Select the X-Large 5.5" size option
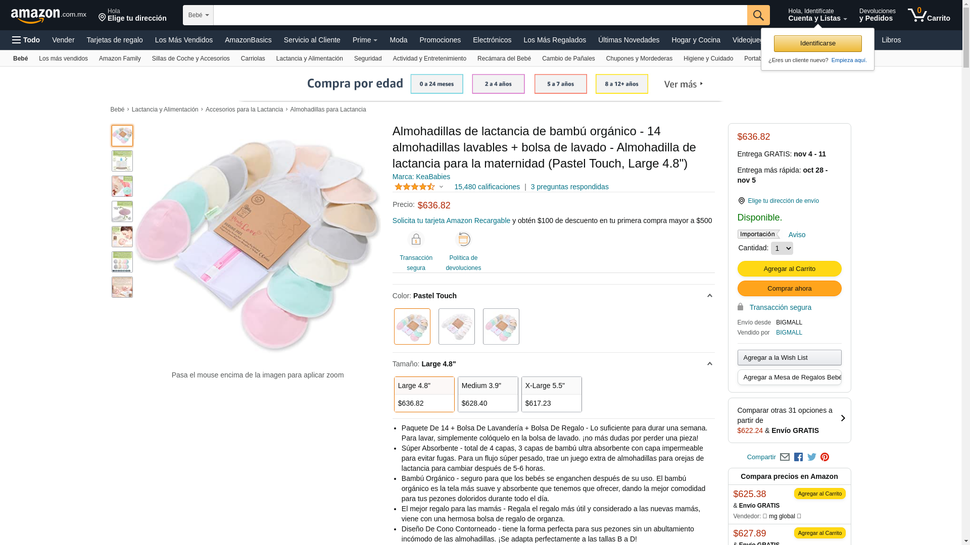 point(551,394)
